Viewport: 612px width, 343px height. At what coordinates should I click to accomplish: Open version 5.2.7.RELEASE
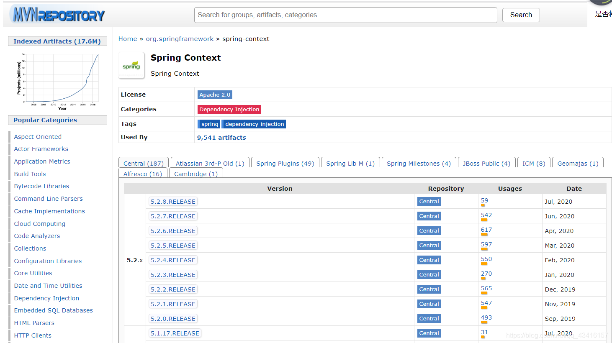pyautogui.click(x=173, y=216)
